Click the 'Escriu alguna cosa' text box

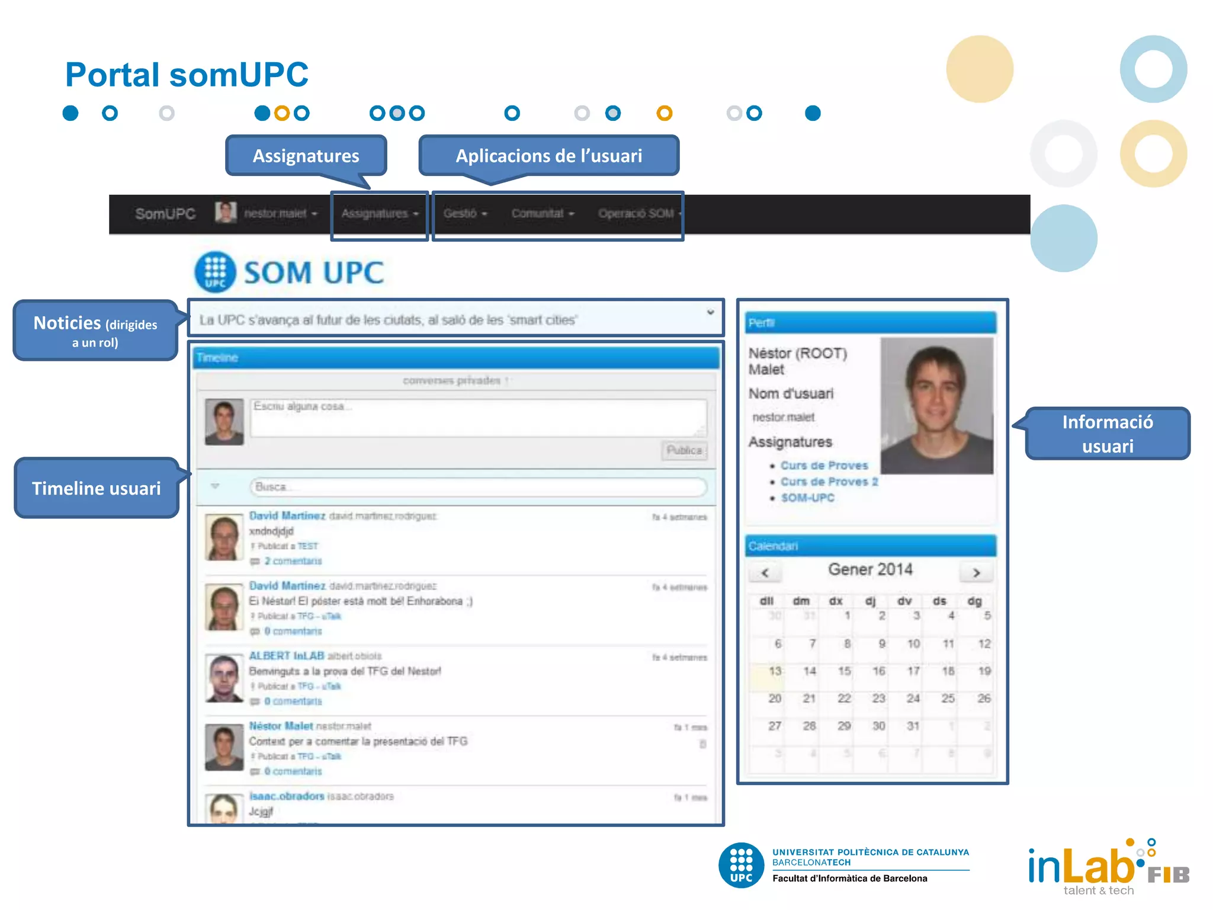[x=478, y=418]
